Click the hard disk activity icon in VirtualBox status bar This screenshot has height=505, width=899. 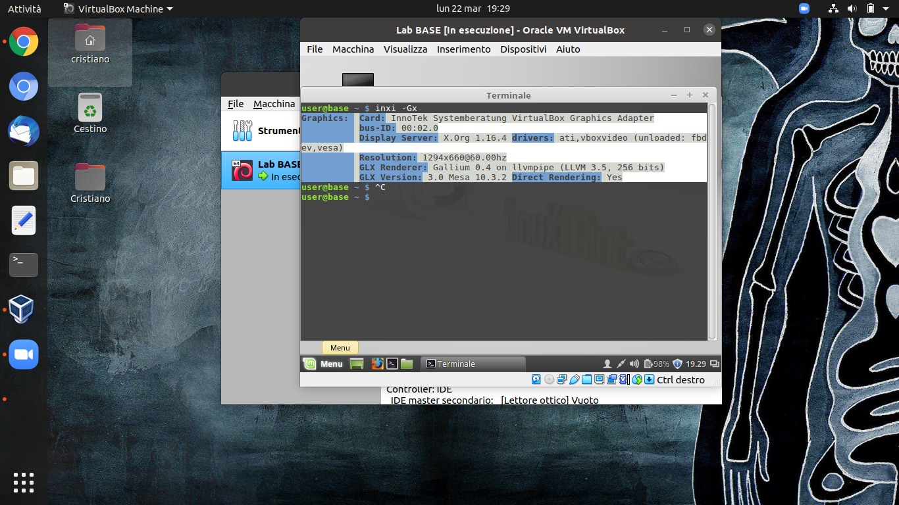pyautogui.click(x=536, y=379)
